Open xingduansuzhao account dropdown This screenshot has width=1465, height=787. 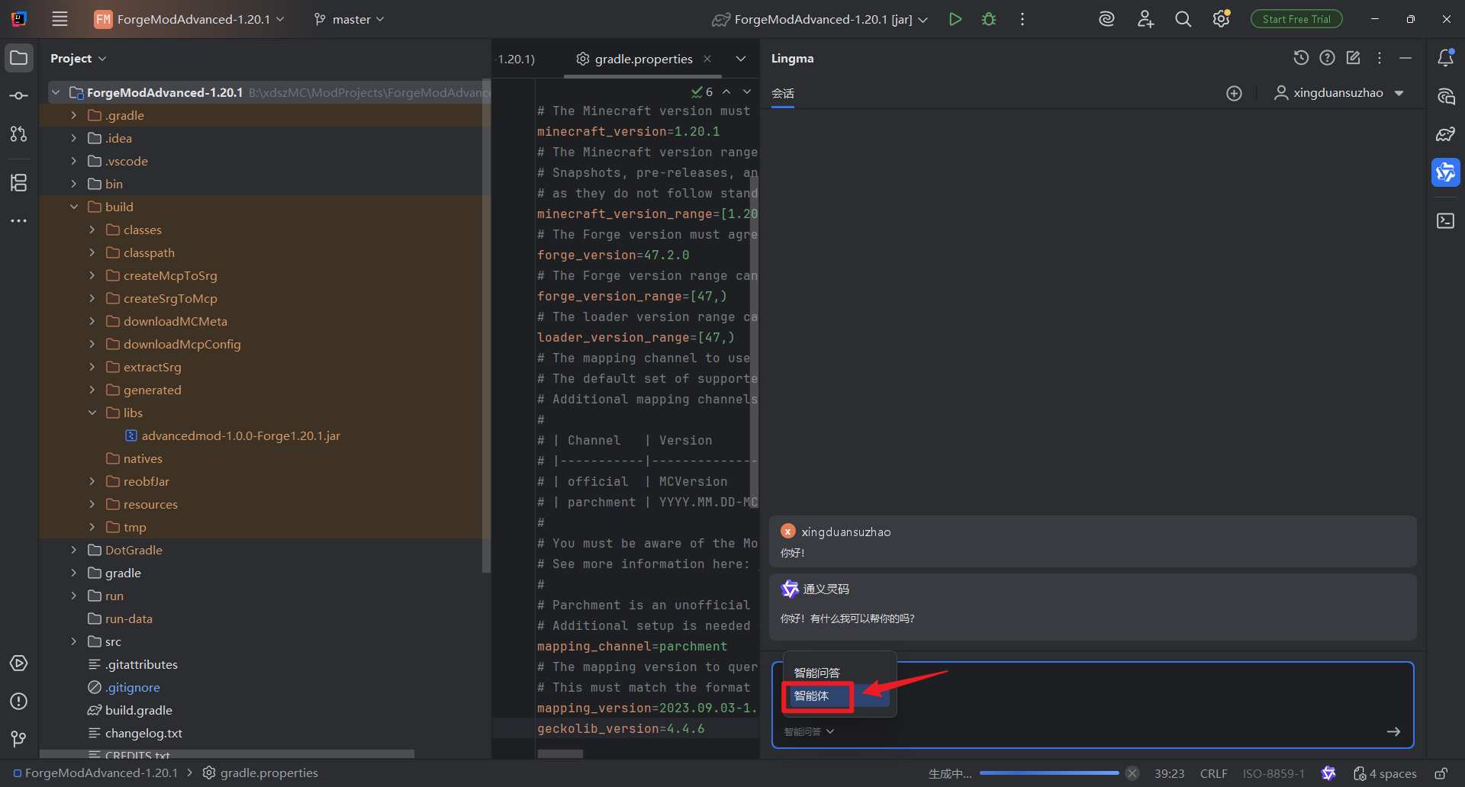click(1339, 93)
